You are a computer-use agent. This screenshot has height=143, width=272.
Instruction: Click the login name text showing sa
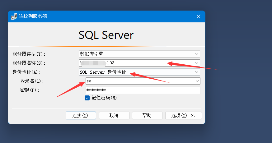89,81
